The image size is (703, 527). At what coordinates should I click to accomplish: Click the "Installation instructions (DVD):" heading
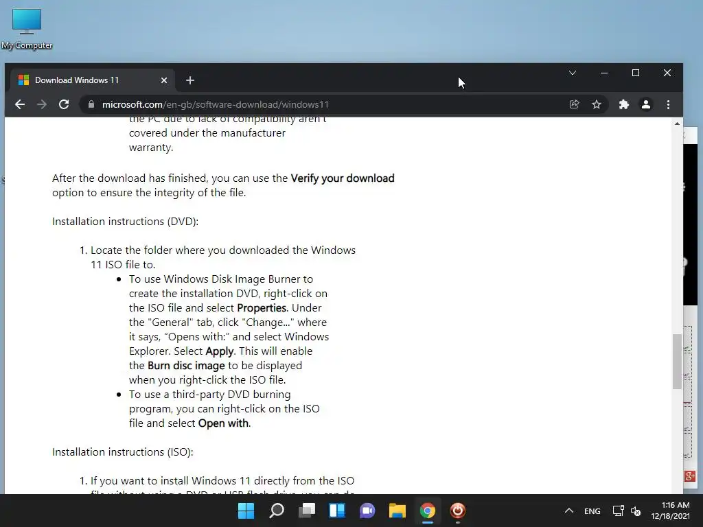coord(125,222)
